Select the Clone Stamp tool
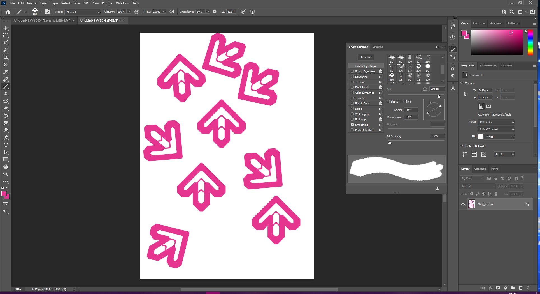 click(6, 94)
